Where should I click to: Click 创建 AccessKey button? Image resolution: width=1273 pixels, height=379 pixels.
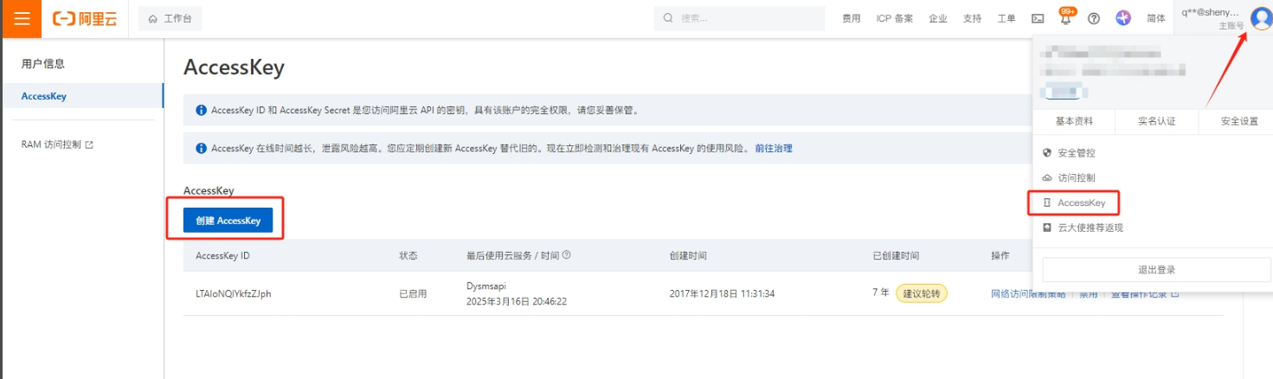point(228,221)
